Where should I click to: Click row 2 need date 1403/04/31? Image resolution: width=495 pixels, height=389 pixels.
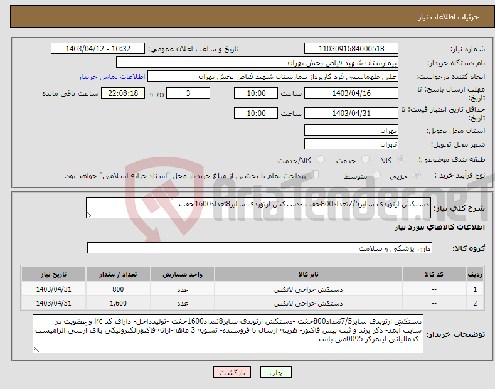click(54, 303)
